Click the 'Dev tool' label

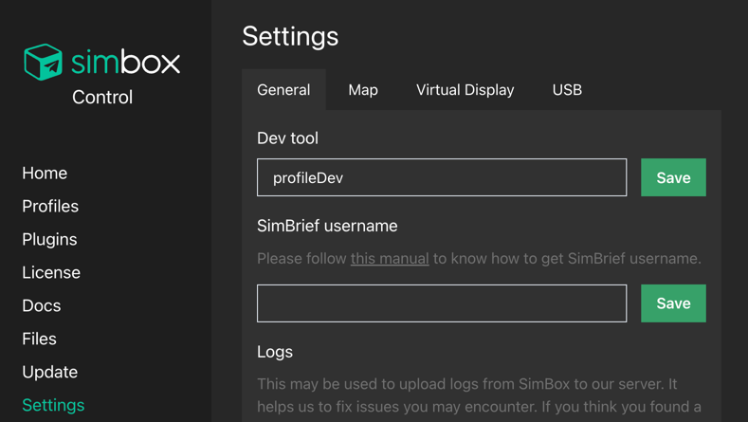point(287,138)
